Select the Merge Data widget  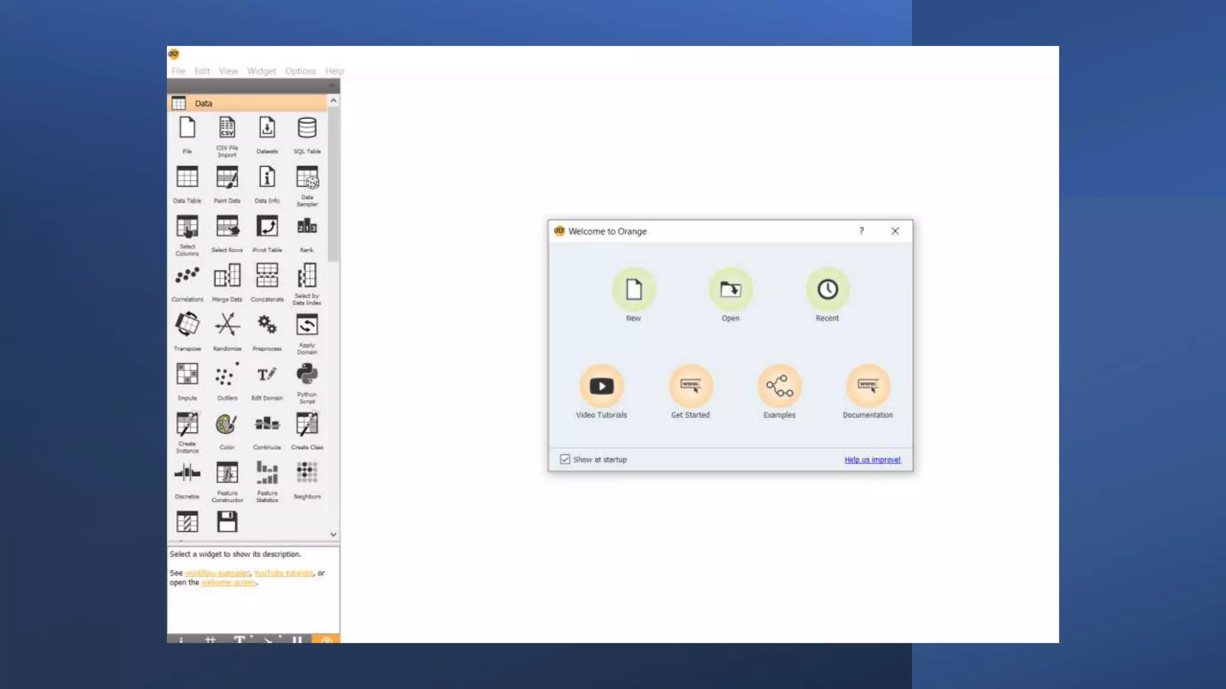(x=227, y=276)
